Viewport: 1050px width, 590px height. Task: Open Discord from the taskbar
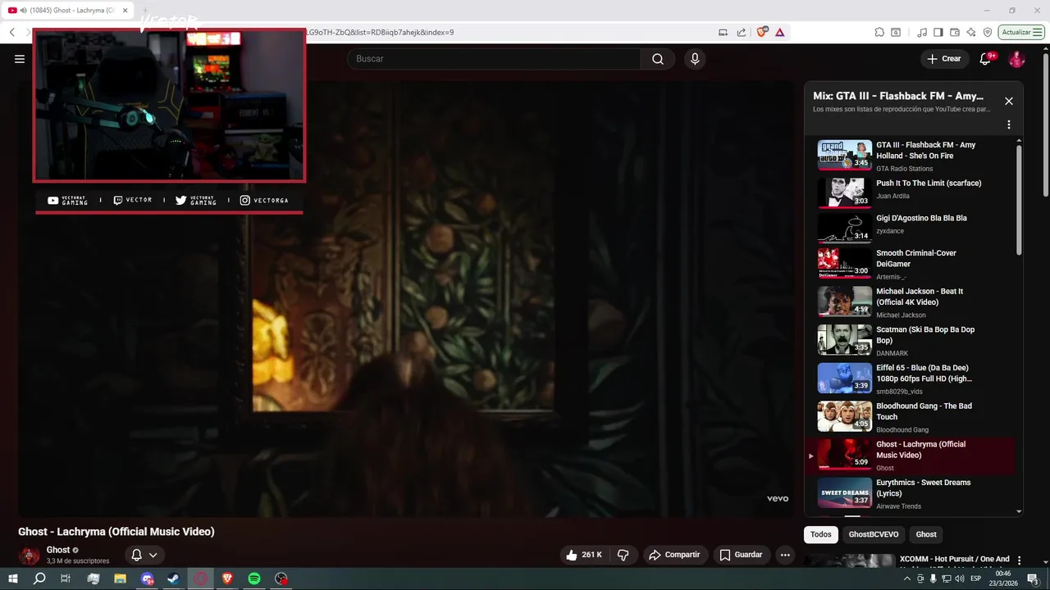tap(147, 579)
